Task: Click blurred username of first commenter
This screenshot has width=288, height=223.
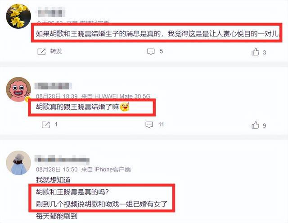Action: point(51,12)
